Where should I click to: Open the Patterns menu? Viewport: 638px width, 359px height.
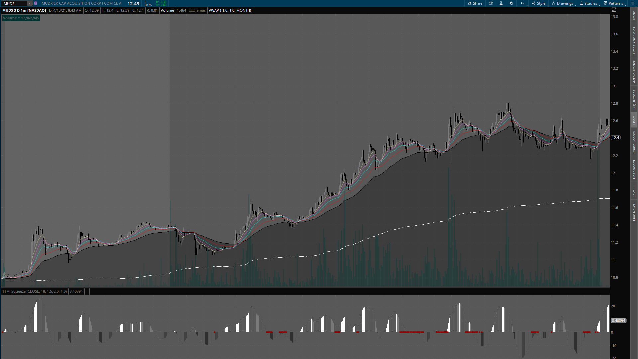[613, 3]
